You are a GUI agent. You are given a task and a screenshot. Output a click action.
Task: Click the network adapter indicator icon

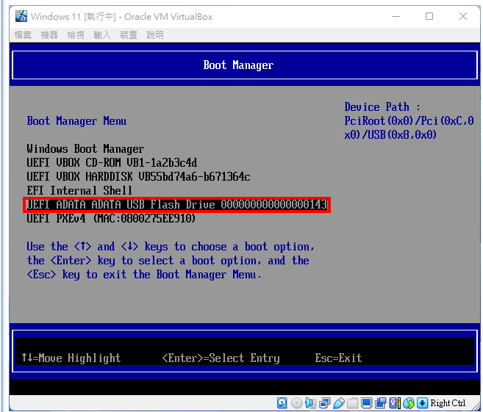[325, 402]
